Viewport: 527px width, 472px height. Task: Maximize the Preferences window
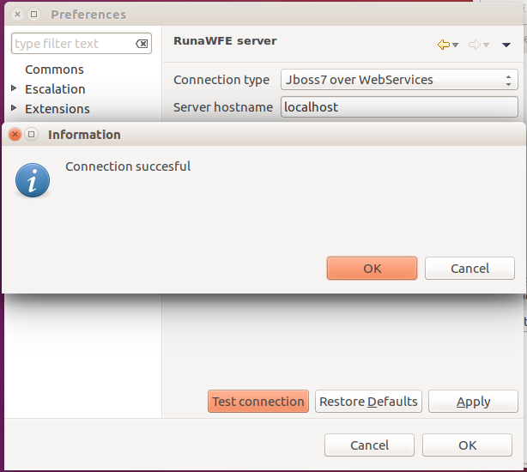[33, 15]
